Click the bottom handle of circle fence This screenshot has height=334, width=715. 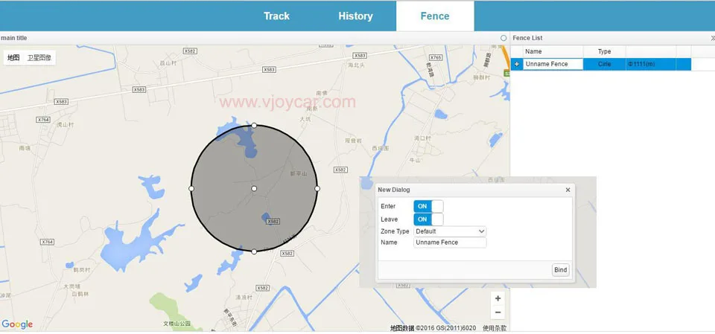pos(254,251)
